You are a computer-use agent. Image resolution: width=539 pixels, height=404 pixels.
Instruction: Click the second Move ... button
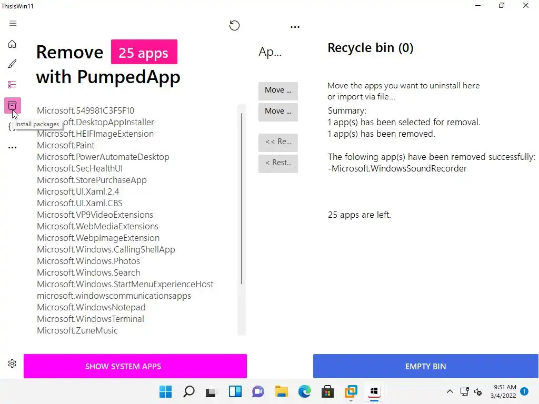click(x=278, y=112)
